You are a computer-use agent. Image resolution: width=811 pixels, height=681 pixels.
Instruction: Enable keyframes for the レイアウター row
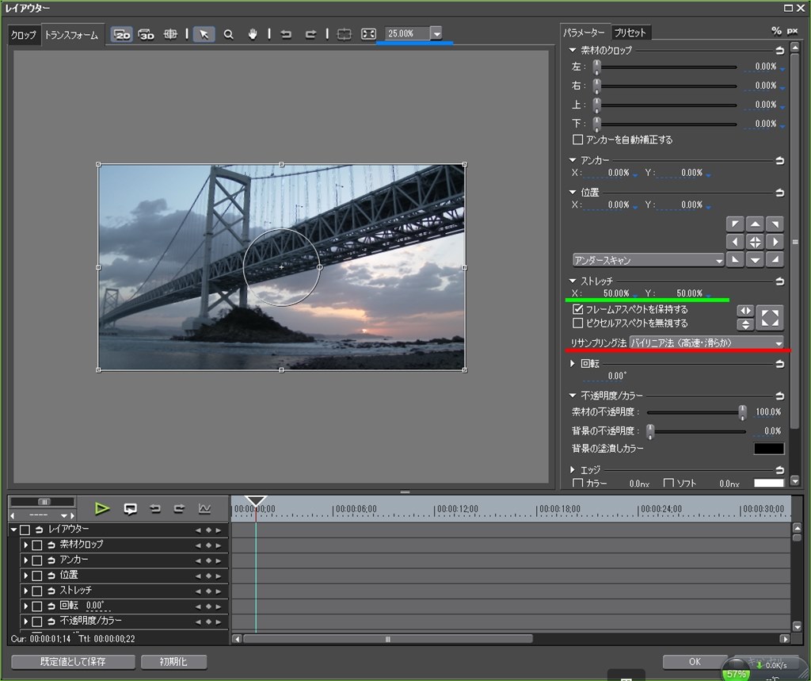(25, 530)
